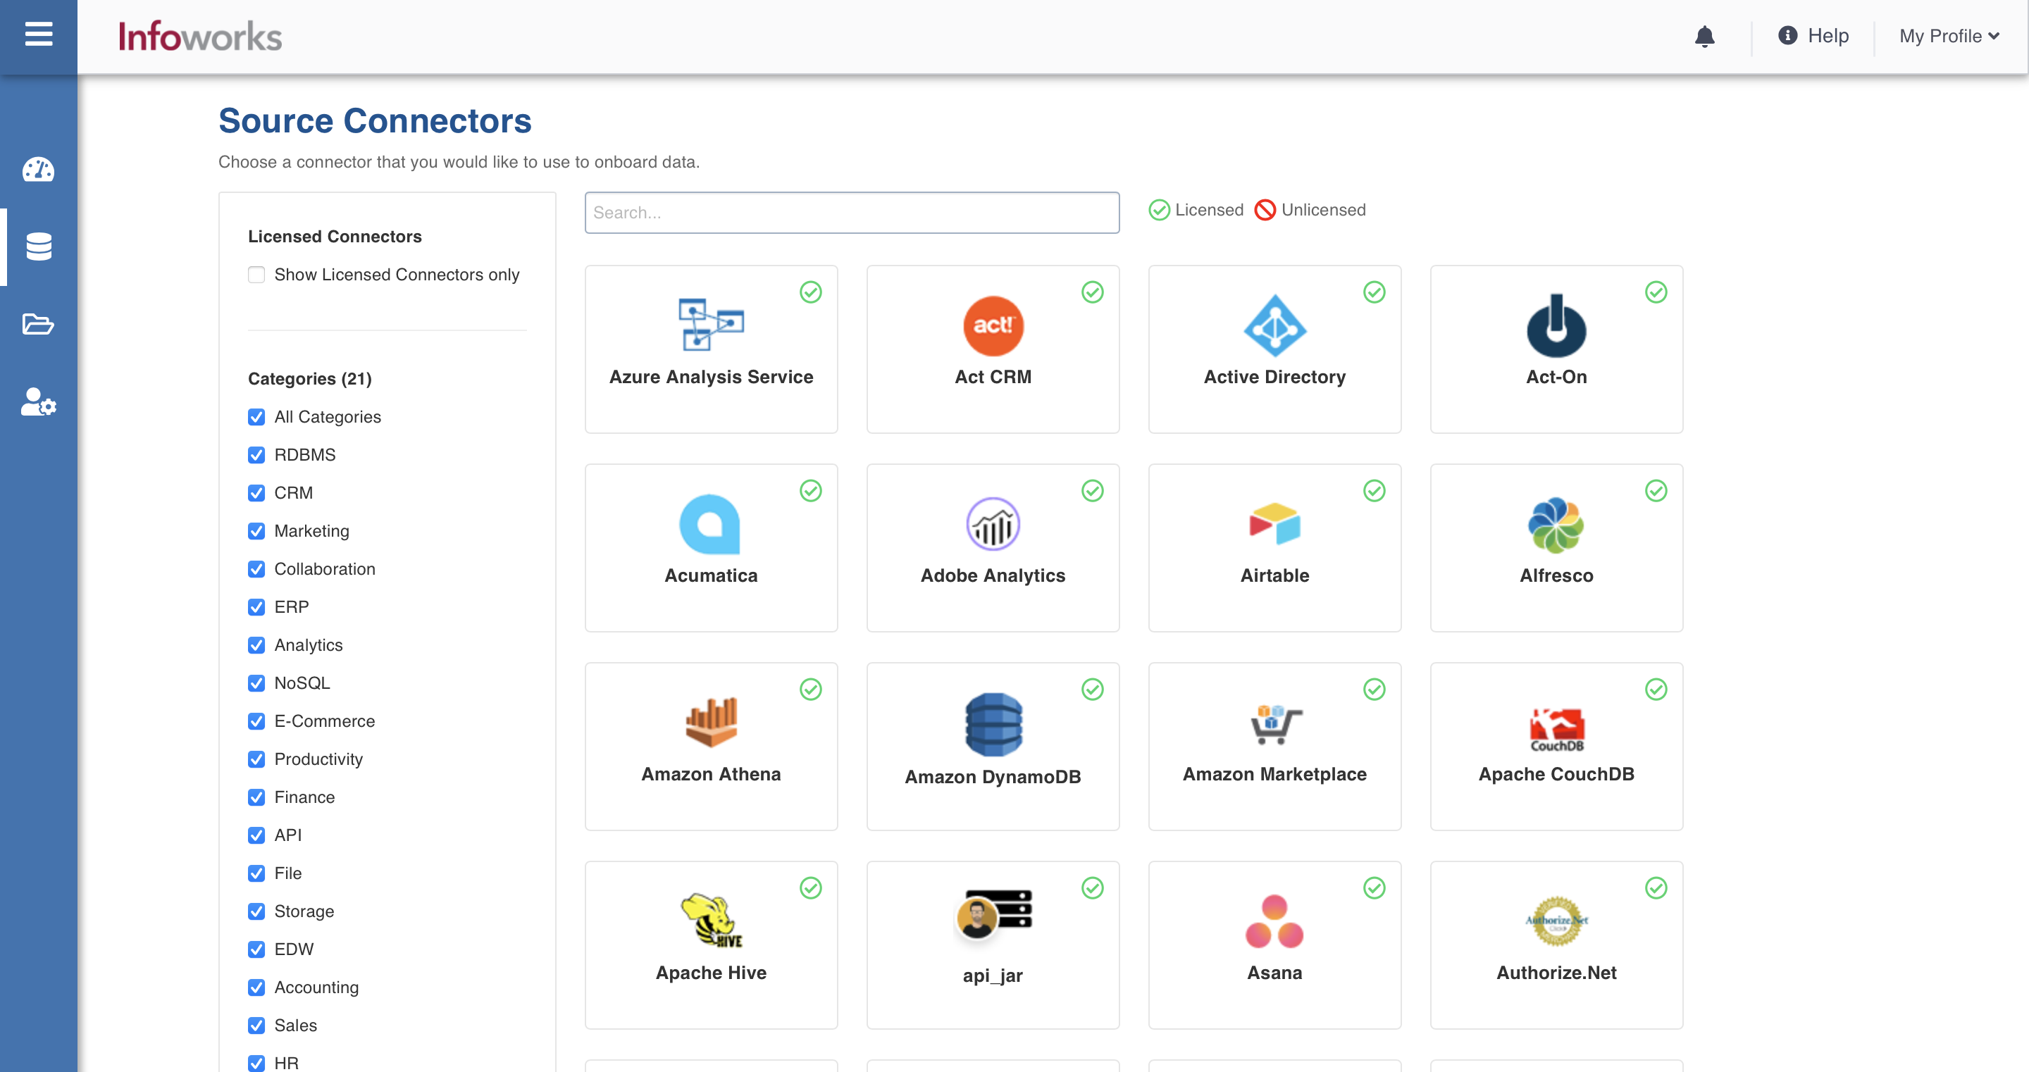The width and height of the screenshot is (2029, 1072).
Task: Select the Azure Analysis Service connector icon
Action: pyautogui.click(x=710, y=325)
